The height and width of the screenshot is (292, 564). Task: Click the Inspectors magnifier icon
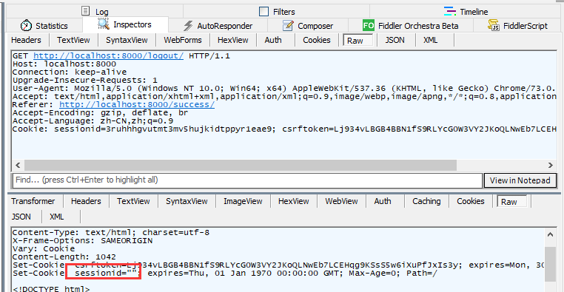[103, 24]
